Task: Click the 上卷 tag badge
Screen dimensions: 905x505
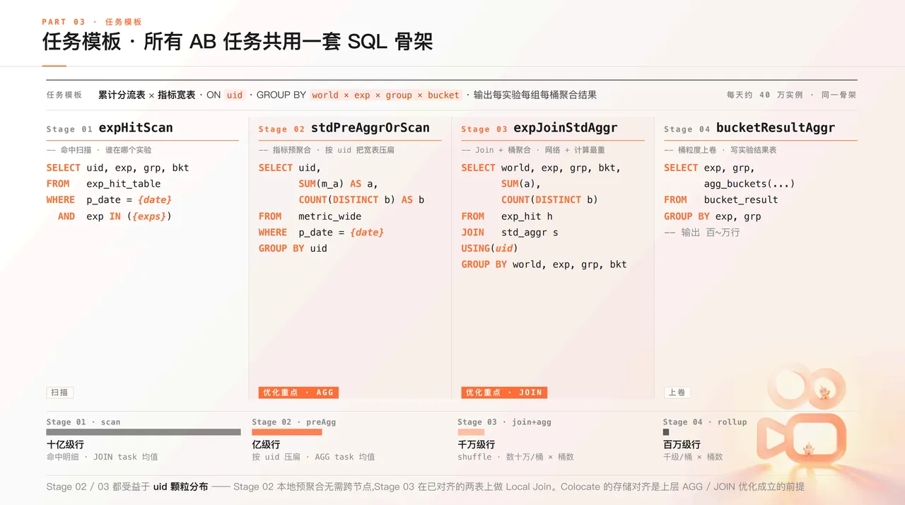Action: tap(677, 393)
